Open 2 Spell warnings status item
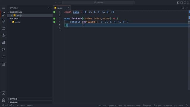The image size is (190, 107). [x=157, y=106]
